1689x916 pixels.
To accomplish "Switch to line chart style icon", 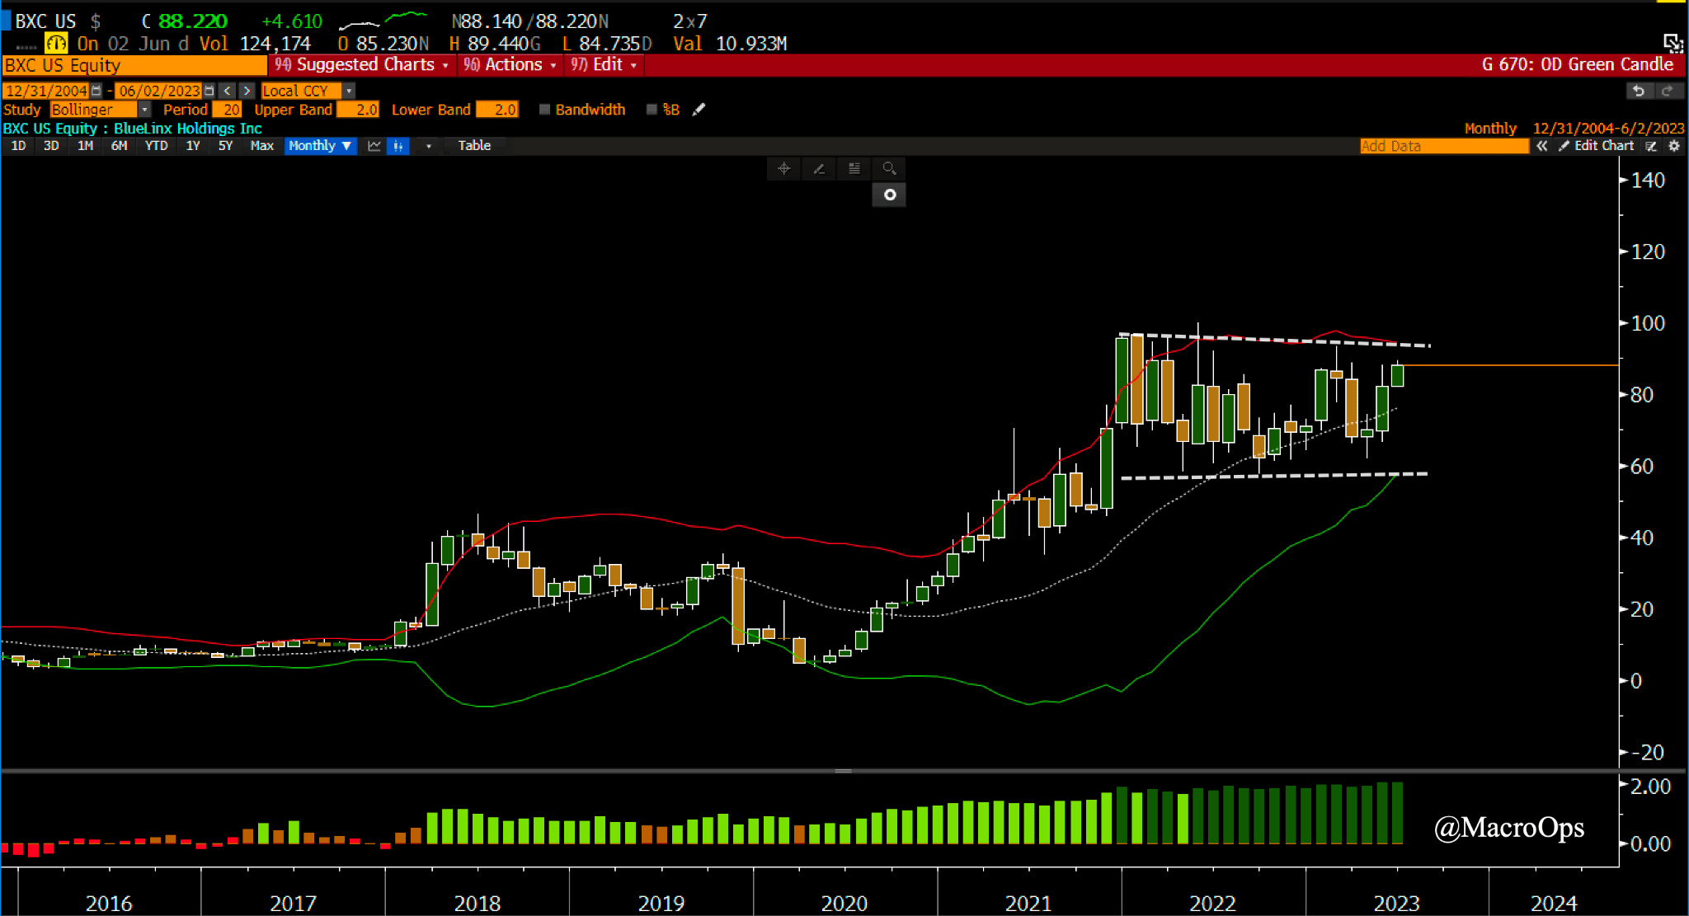I will pyautogui.click(x=374, y=146).
